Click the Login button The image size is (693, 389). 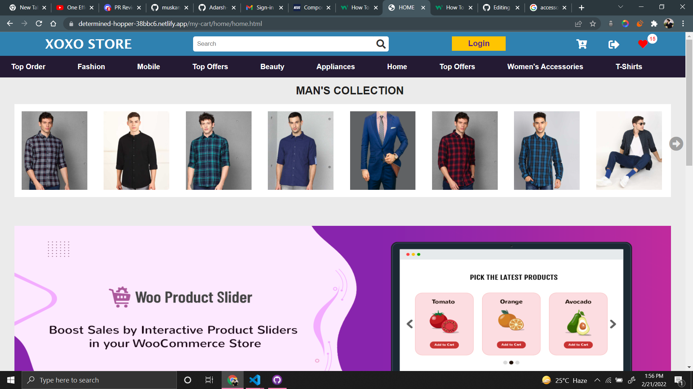click(x=479, y=44)
